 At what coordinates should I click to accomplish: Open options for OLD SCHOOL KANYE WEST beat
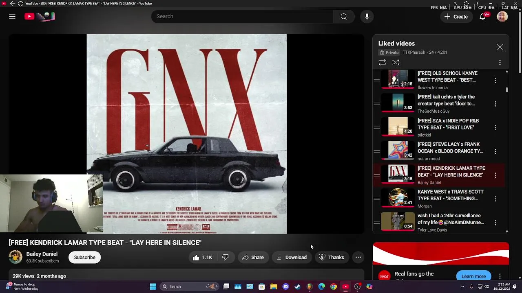[495, 81]
